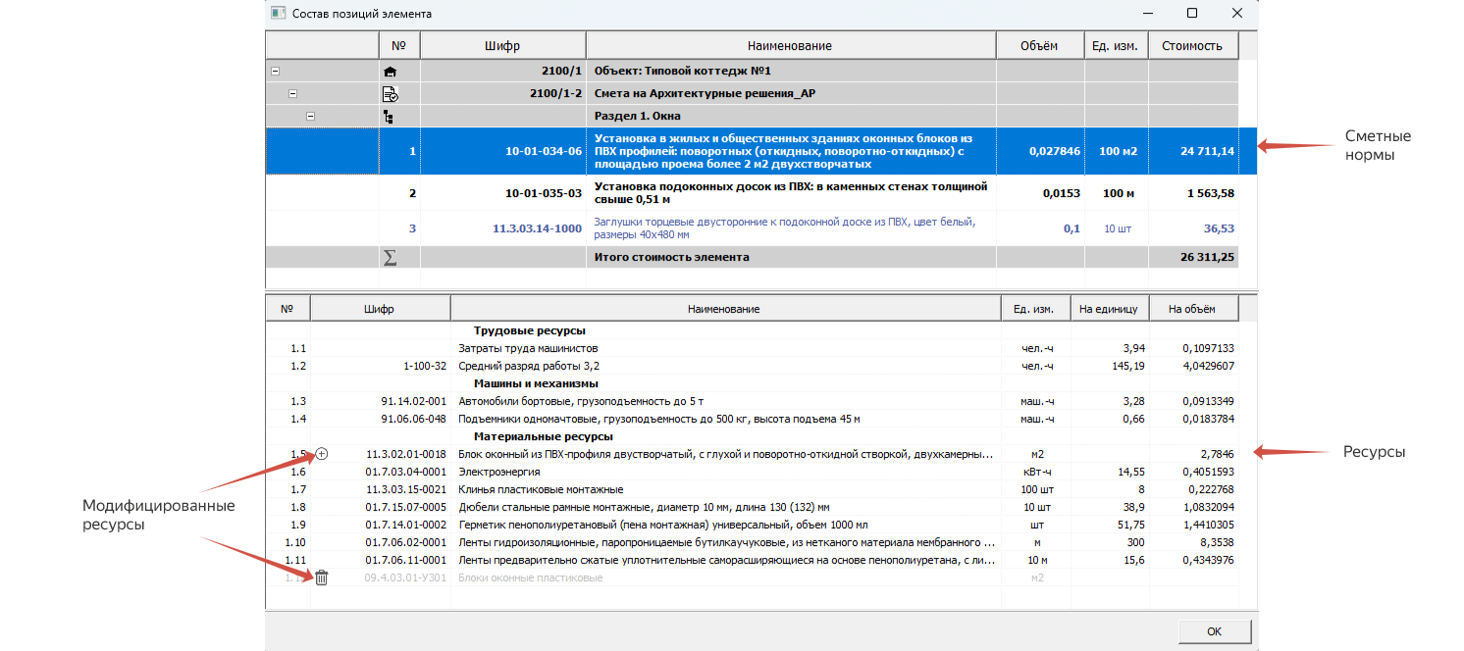
Task: Click the sigma total icon in Итого row
Action: pyautogui.click(x=390, y=257)
